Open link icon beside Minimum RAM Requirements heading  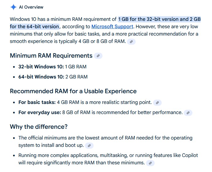click(x=98, y=56)
